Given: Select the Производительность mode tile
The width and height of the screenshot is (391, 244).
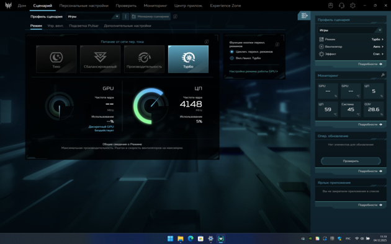Looking at the screenshot, I should (x=144, y=59).
